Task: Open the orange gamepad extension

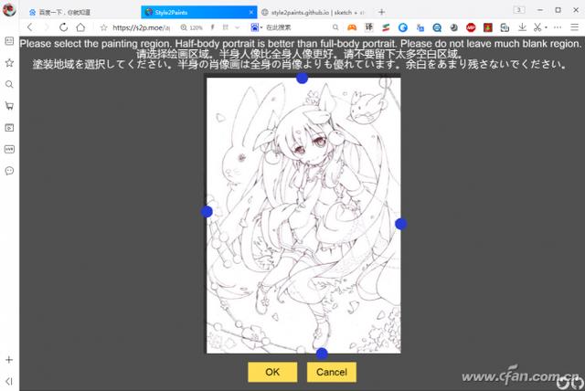Action: 352,27
